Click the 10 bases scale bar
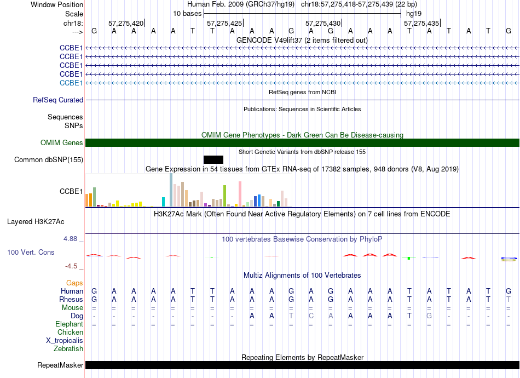This screenshot has height=378, width=520. coord(303,14)
